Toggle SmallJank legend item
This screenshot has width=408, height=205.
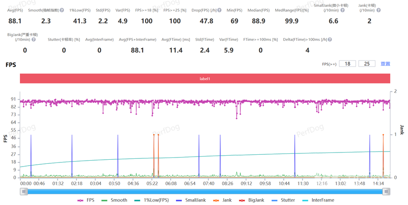pos(191,200)
